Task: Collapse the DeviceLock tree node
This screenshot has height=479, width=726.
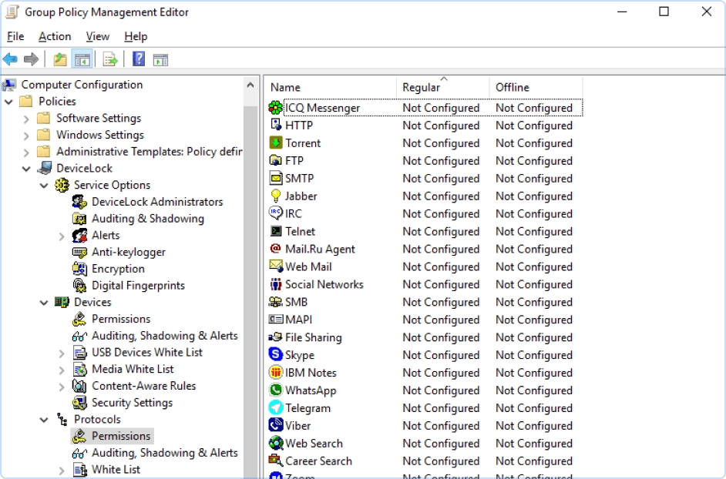Action: point(26,169)
